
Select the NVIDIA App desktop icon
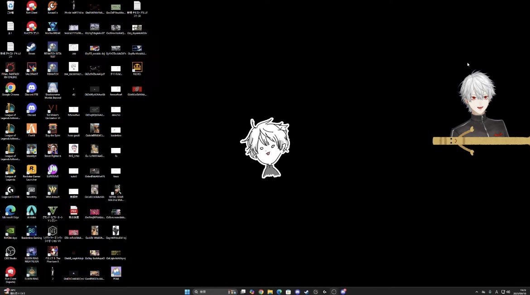(x=10, y=233)
